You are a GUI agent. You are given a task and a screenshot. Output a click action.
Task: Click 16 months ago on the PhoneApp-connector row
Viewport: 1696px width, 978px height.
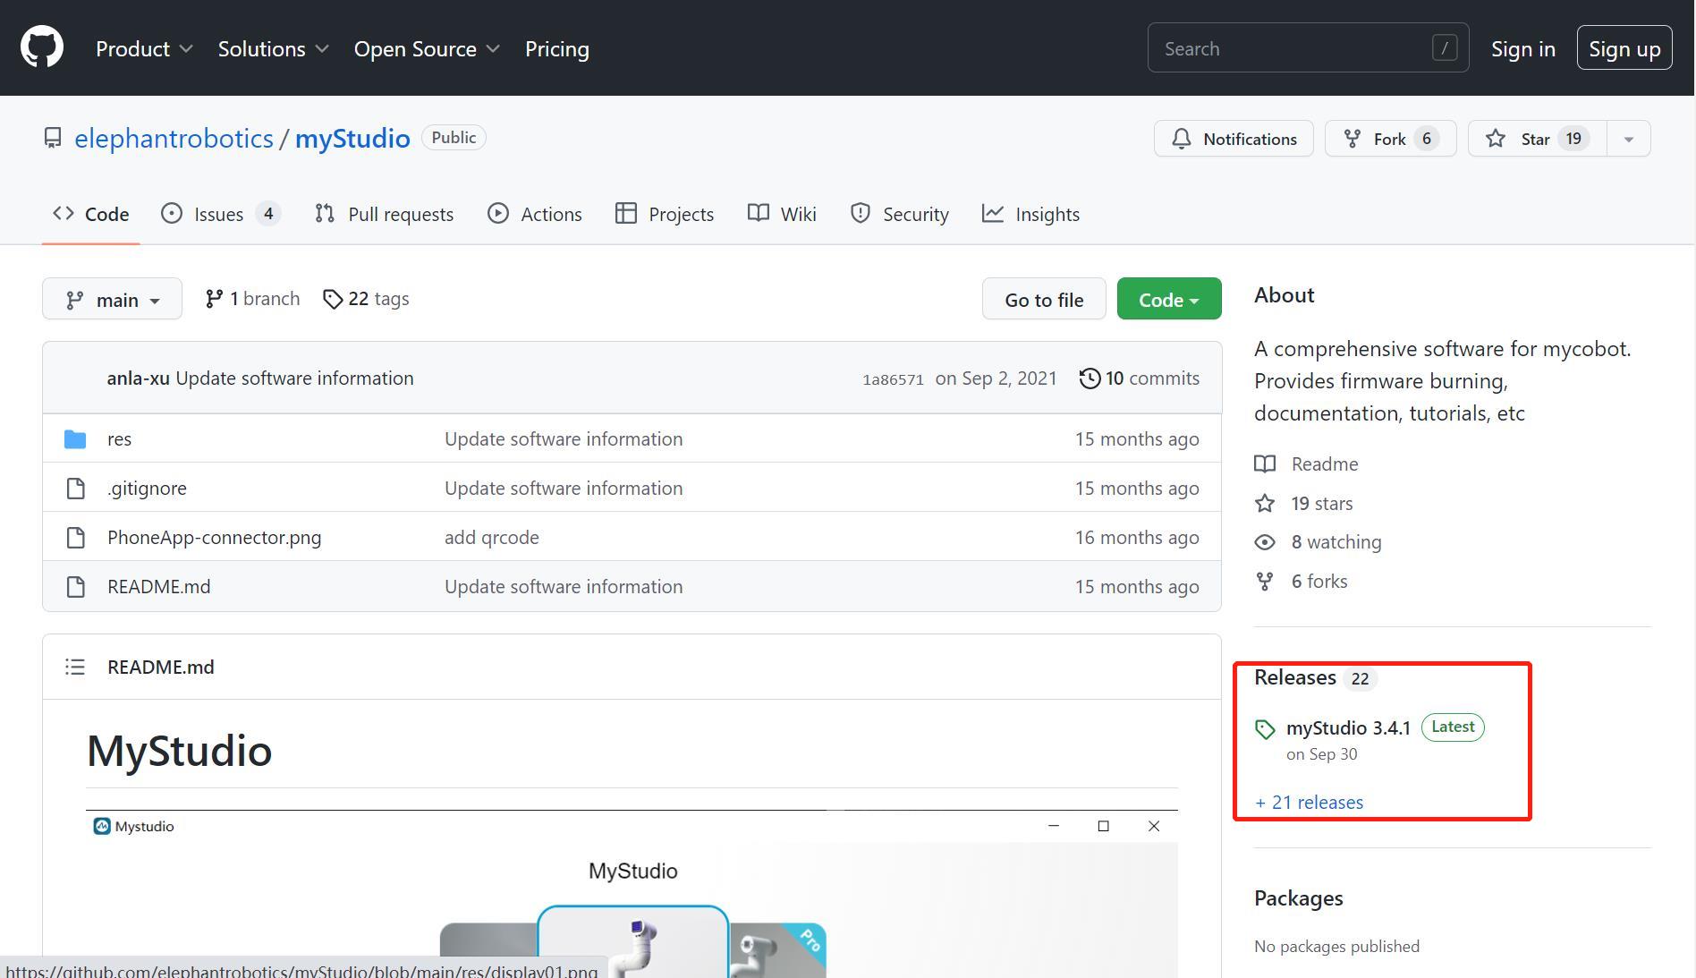[x=1137, y=538]
